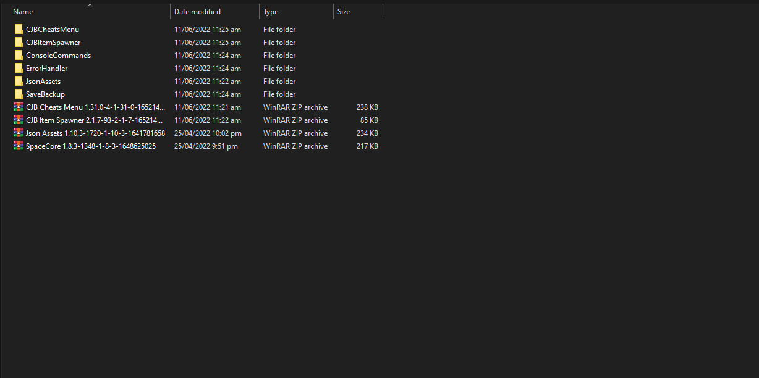Click the 238 KB size value
This screenshot has width=759, height=378.
click(x=367, y=107)
